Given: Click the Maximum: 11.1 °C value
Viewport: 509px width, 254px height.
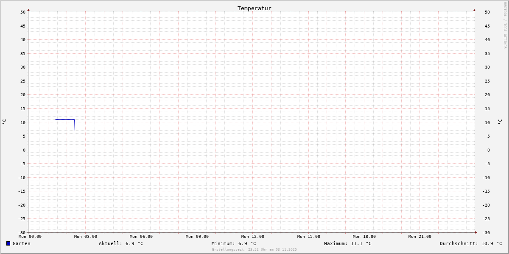Looking at the screenshot, I should point(347,243).
